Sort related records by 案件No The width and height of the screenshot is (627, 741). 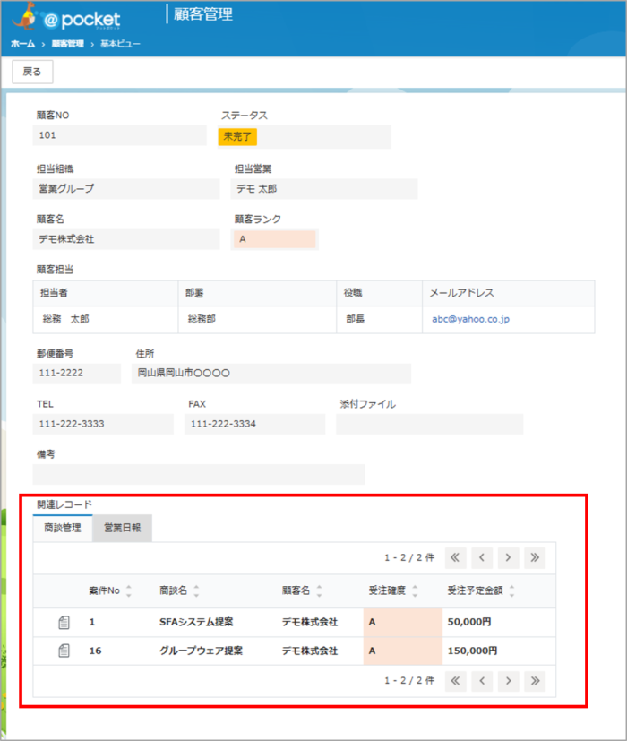point(128,590)
